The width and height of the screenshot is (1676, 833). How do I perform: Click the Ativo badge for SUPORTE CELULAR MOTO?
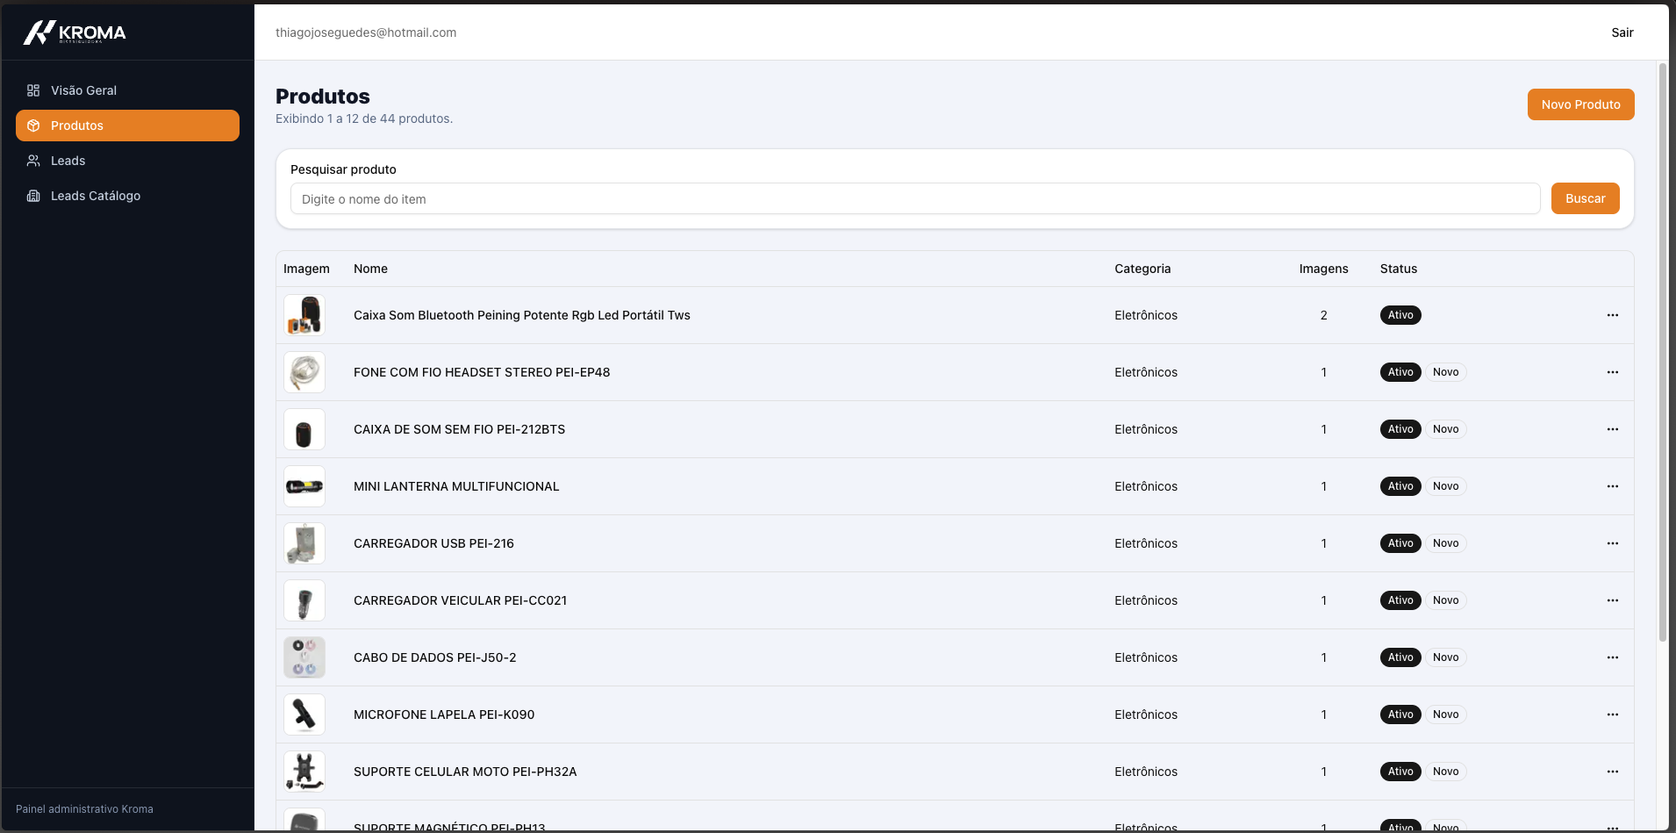(1400, 772)
